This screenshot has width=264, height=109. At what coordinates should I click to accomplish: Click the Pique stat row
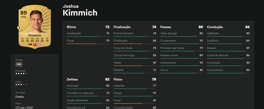click(x=88, y=41)
